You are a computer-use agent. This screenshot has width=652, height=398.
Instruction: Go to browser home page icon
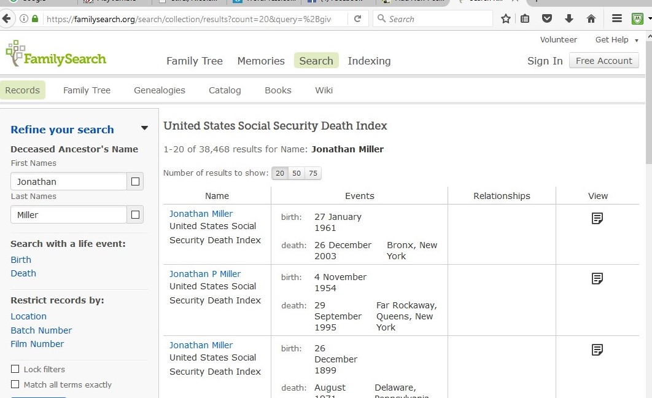591,18
